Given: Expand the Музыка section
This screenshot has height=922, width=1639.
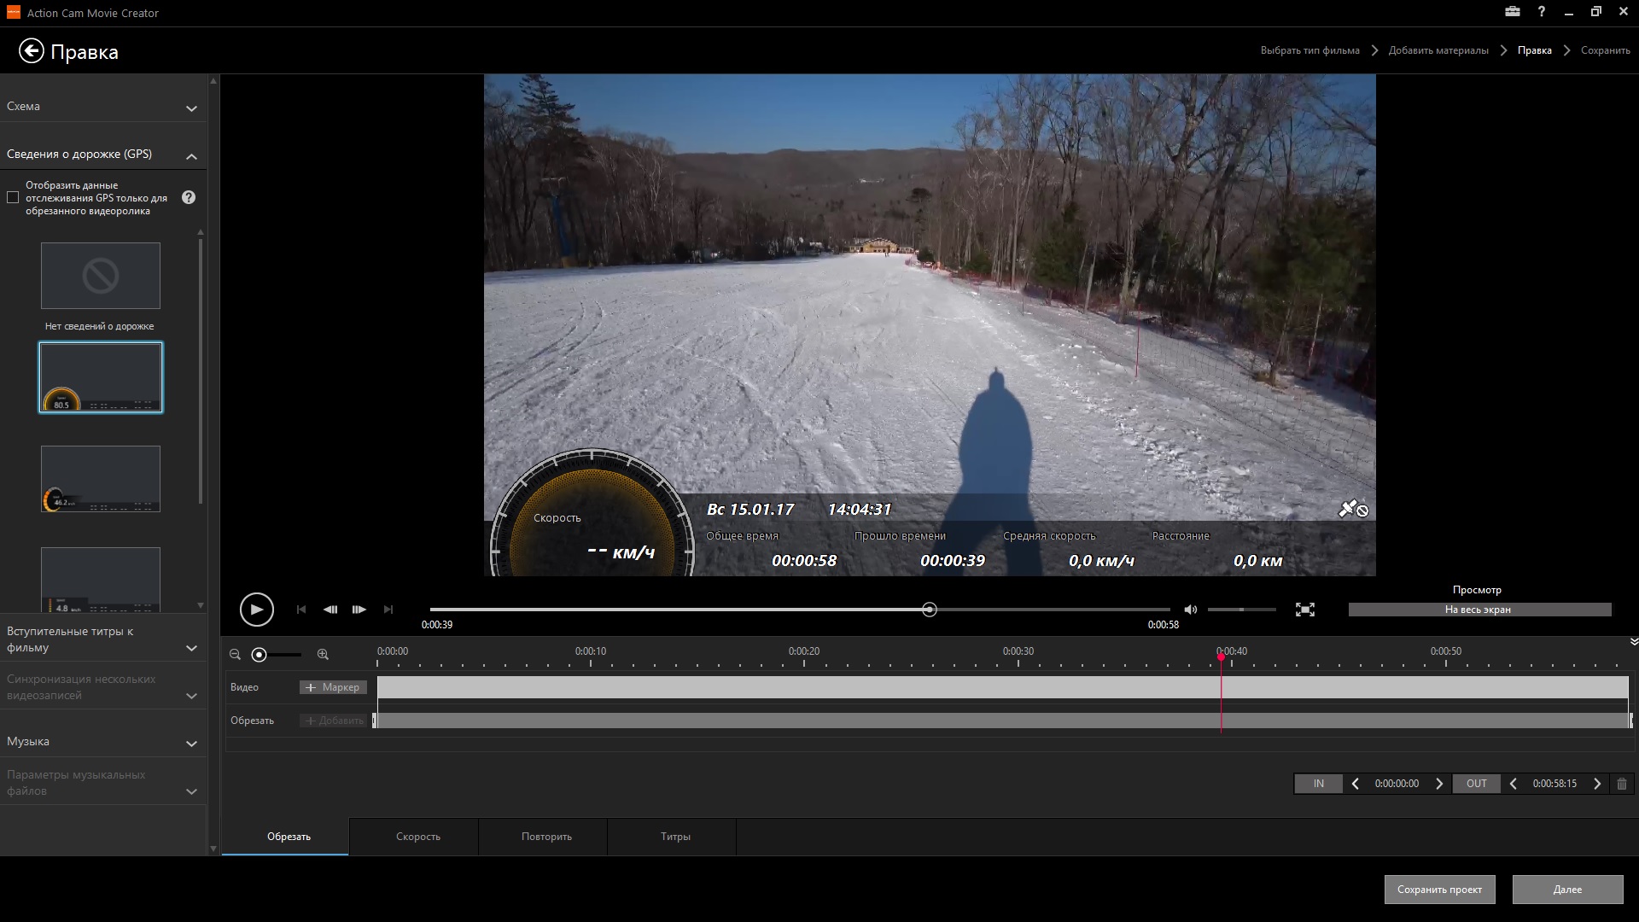Looking at the screenshot, I should tap(103, 742).
